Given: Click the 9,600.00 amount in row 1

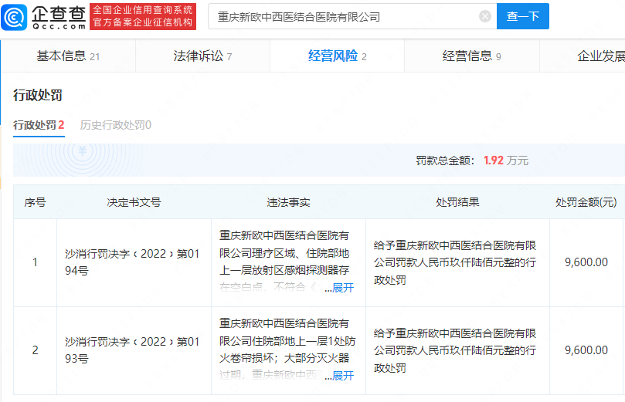Looking at the screenshot, I should pos(586,262).
